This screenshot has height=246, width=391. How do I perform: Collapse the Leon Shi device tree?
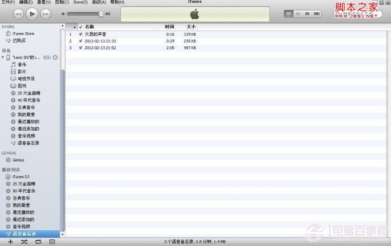point(3,57)
